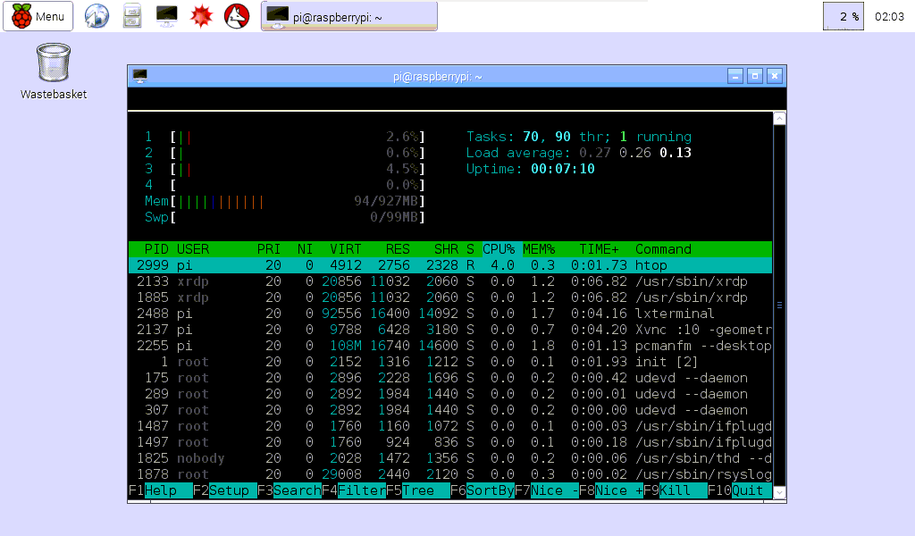
Task: Launch the web browser globe icon
Action: pos(97,16)
